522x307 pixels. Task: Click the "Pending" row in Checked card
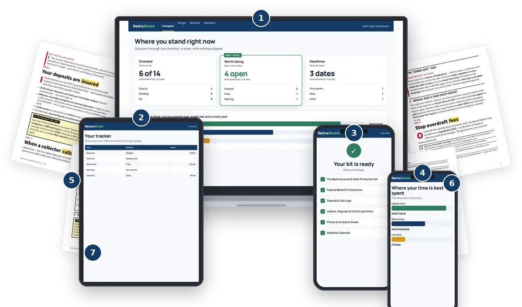point(176,94)
